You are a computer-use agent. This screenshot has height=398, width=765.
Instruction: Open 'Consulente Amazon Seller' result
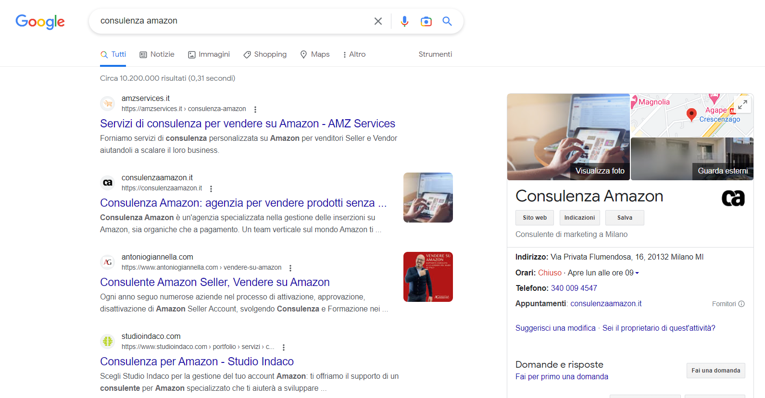[x=215, y=282]
